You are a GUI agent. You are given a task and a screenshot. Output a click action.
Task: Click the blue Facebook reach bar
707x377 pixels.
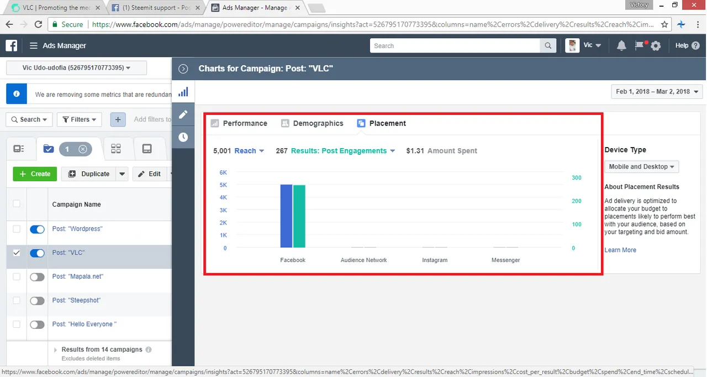coord(286,216)
